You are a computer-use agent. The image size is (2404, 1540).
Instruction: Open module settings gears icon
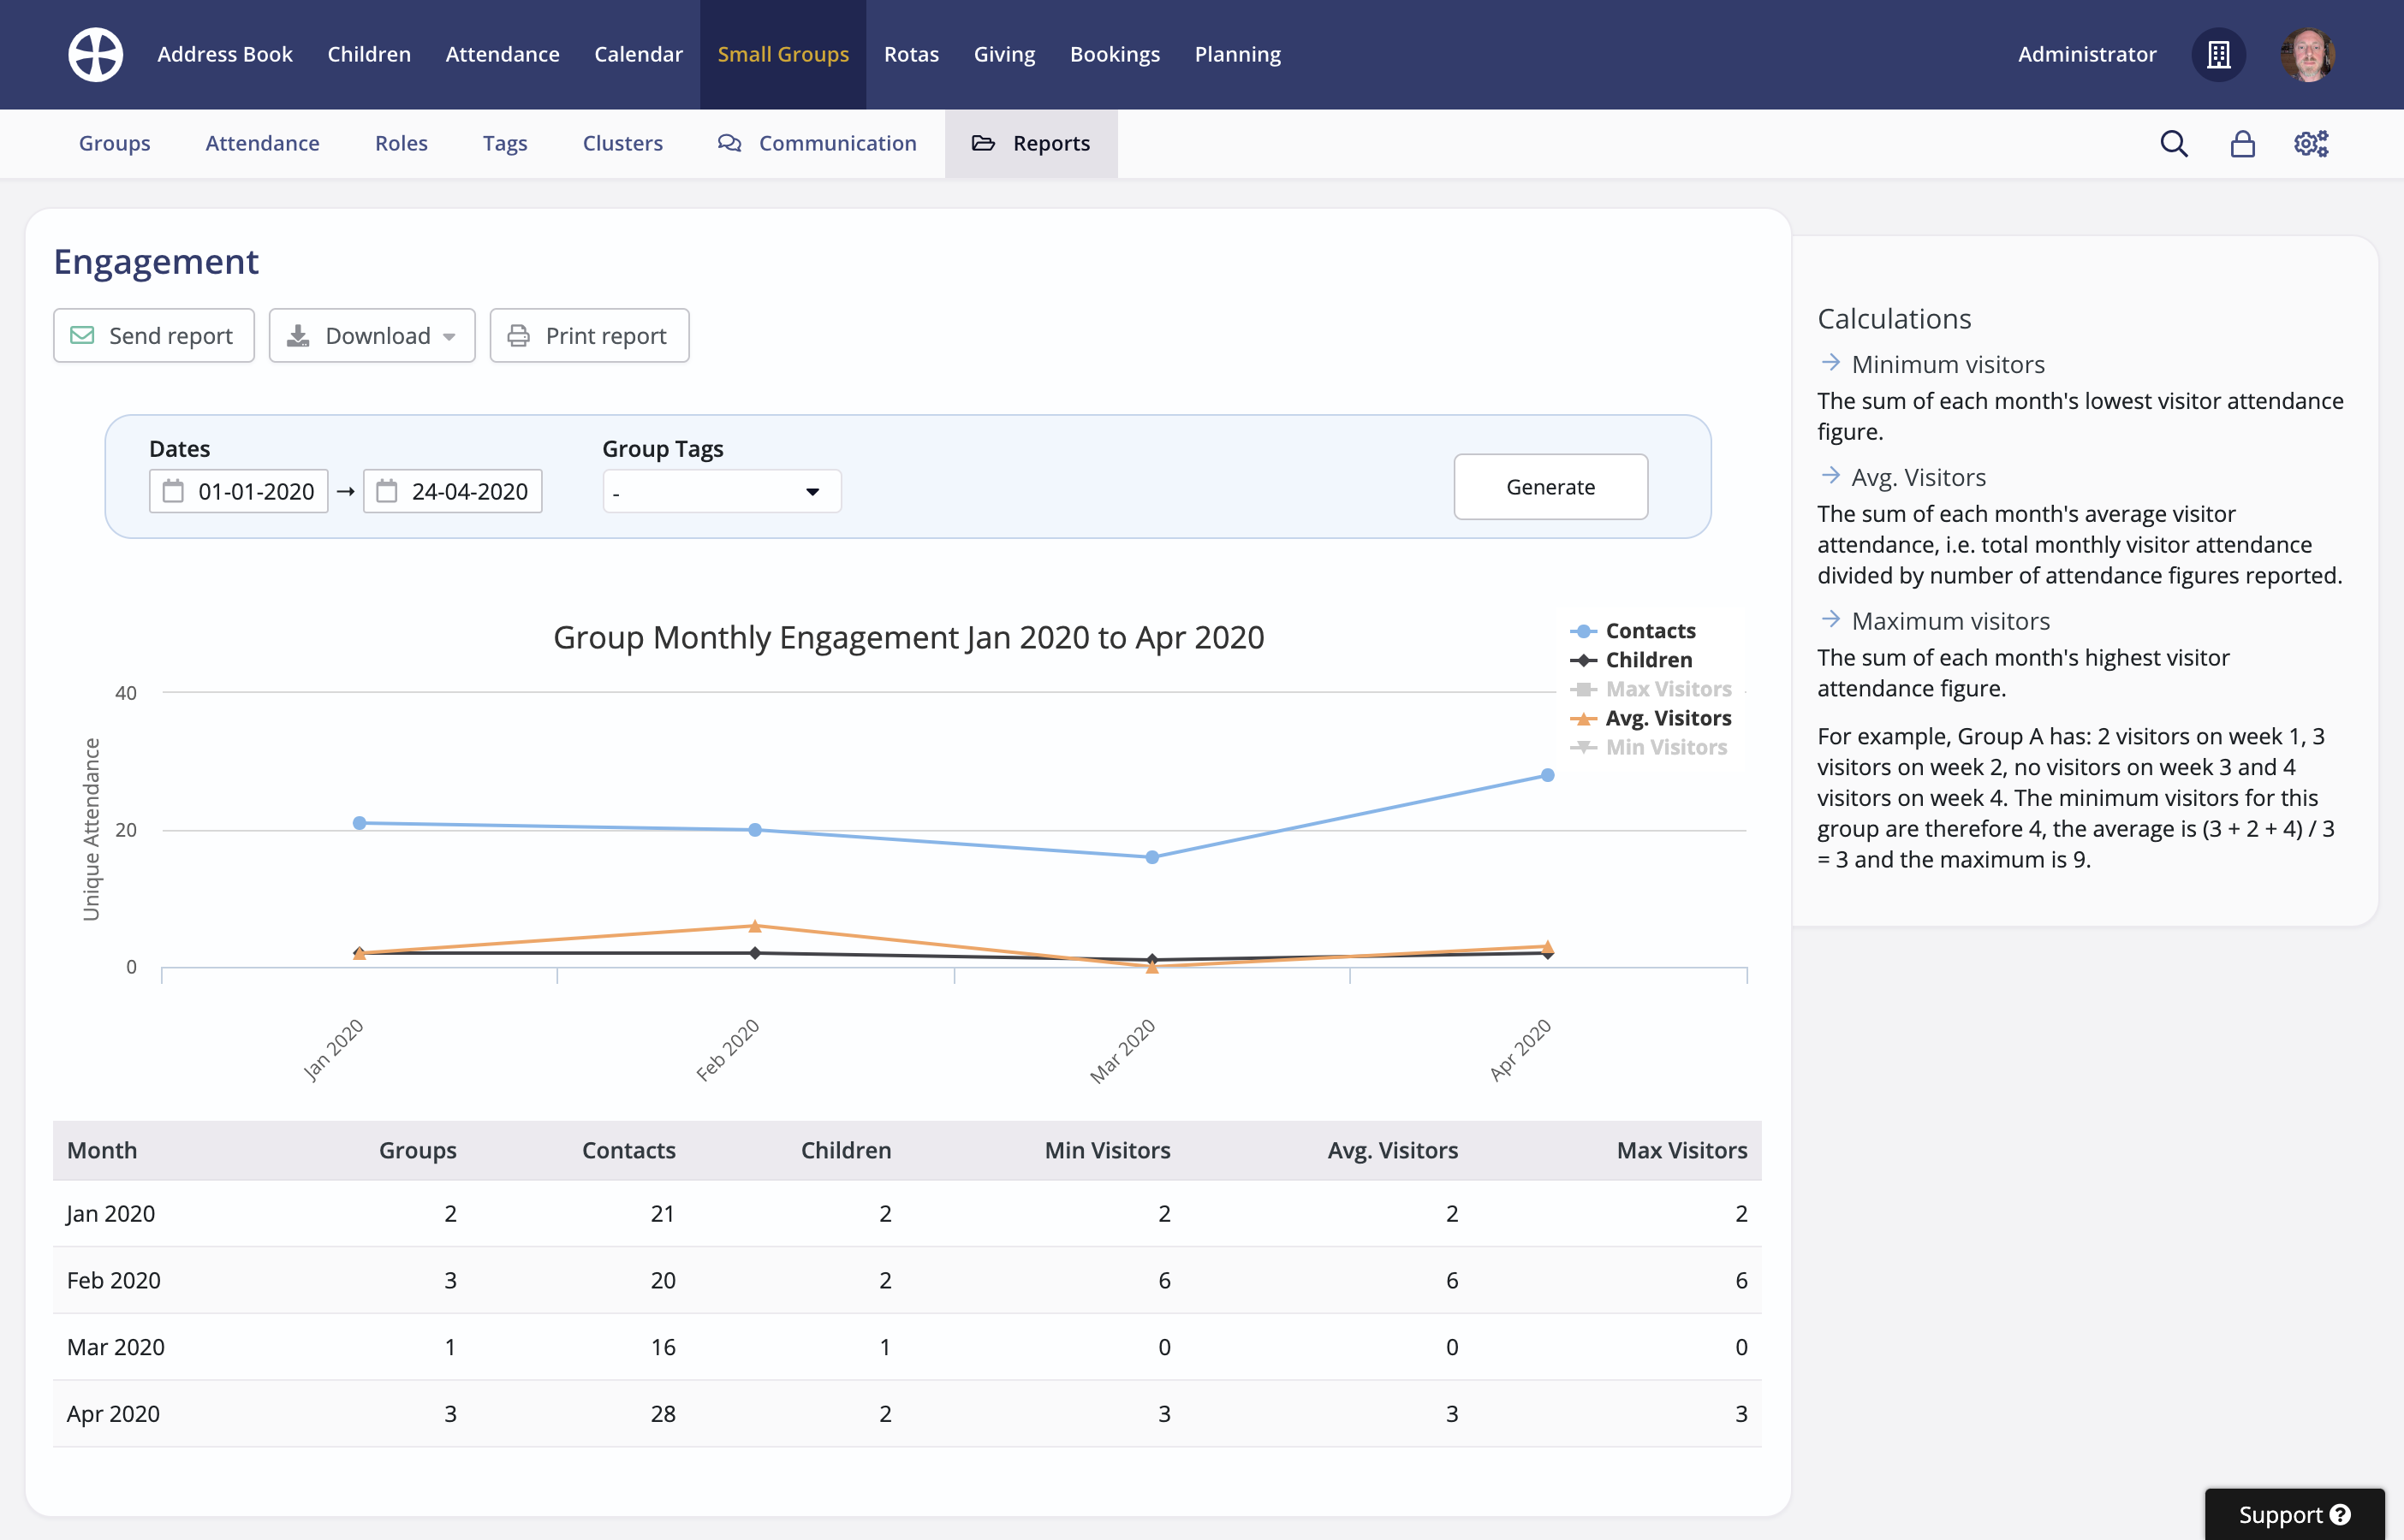2311,144
